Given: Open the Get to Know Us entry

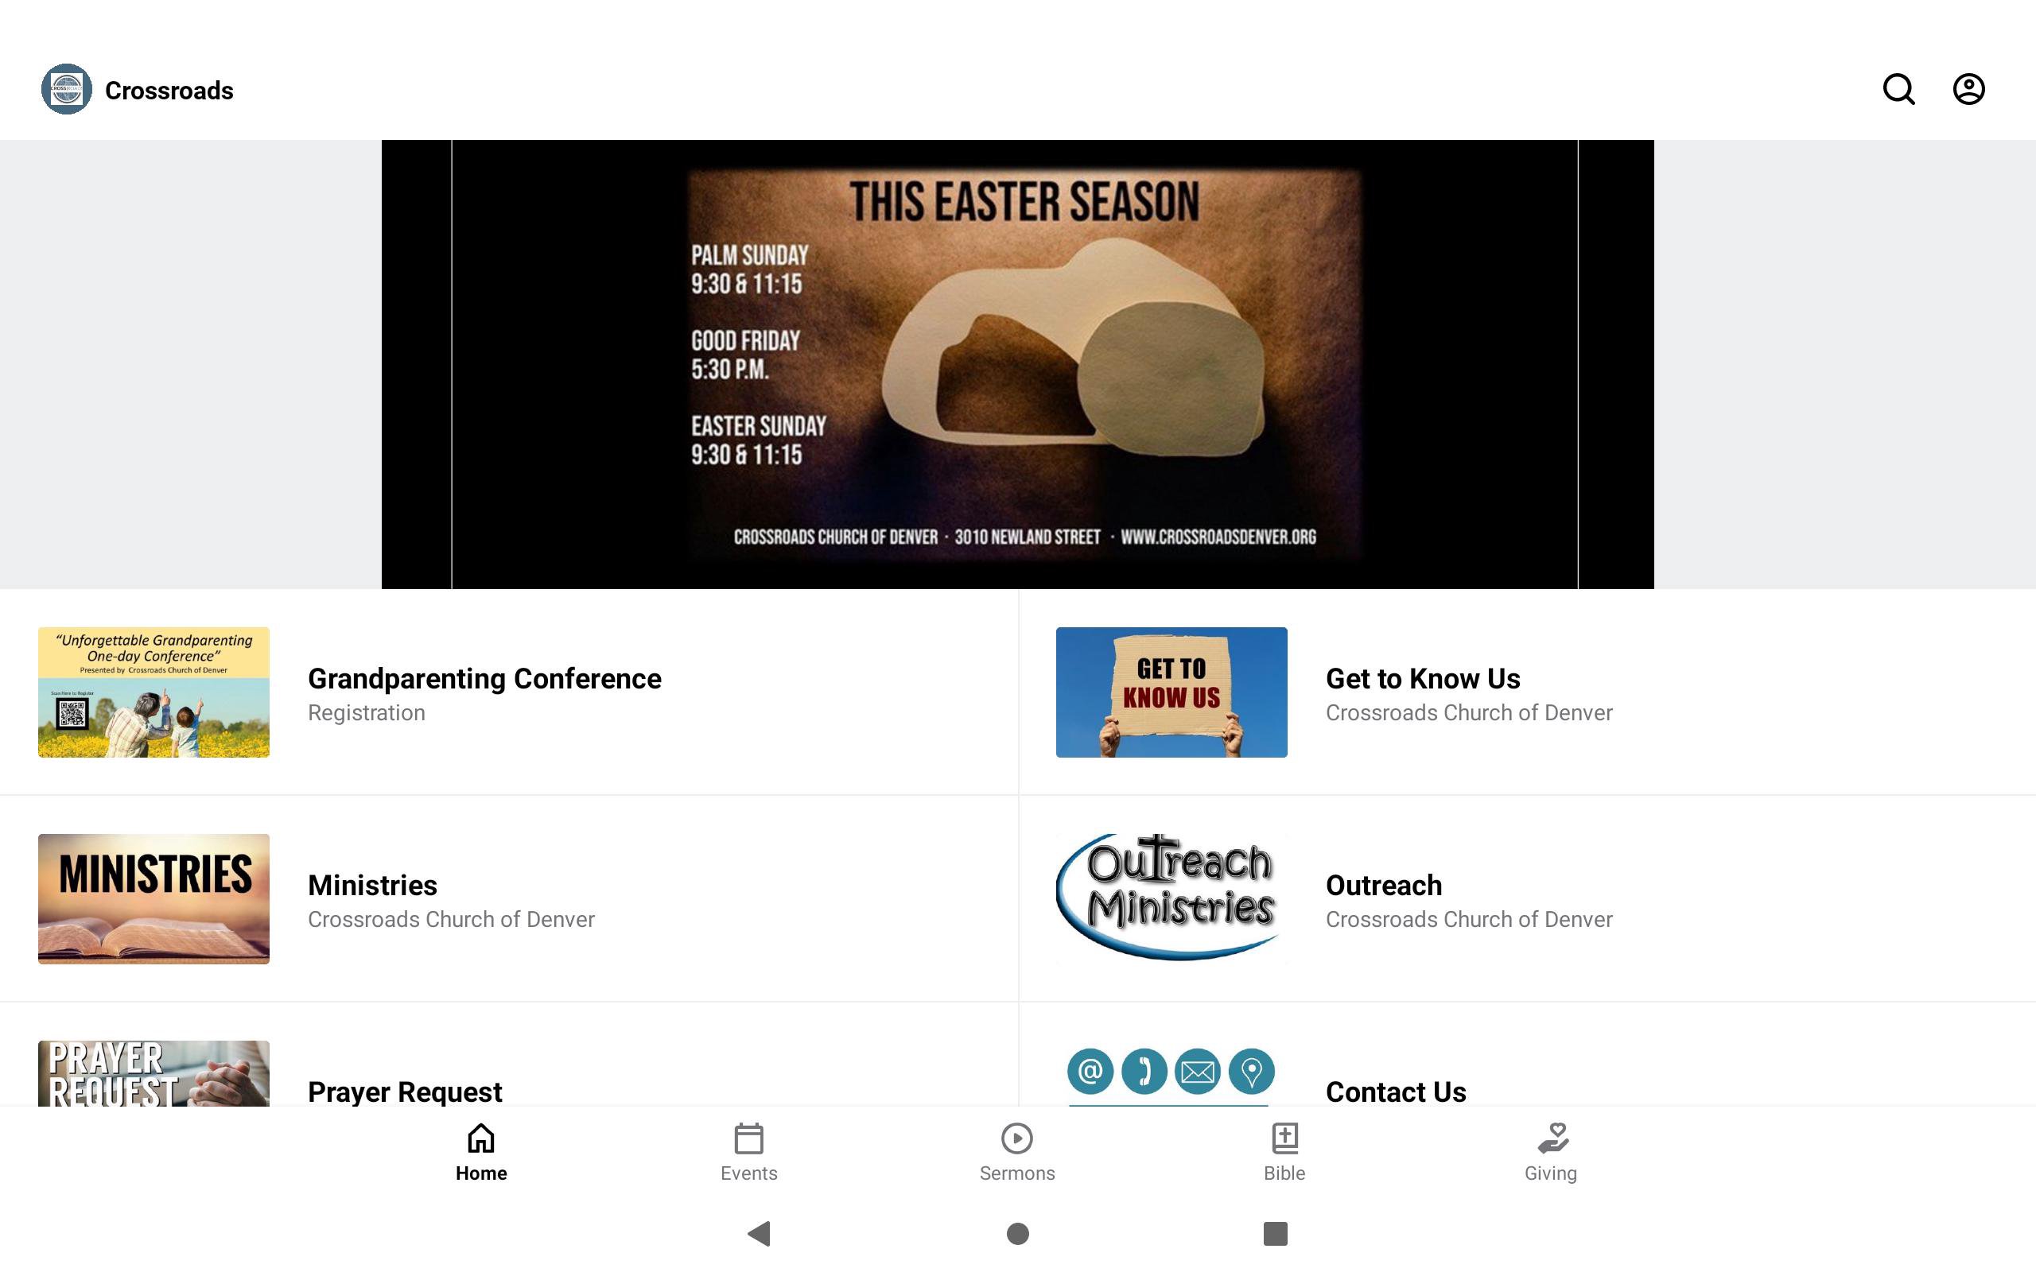Looking at the screenshot, I should (x=1422, y=693).
